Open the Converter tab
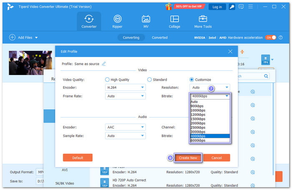Screen dimensions: 292x190 pyautogui.click(x=89, y=22)
